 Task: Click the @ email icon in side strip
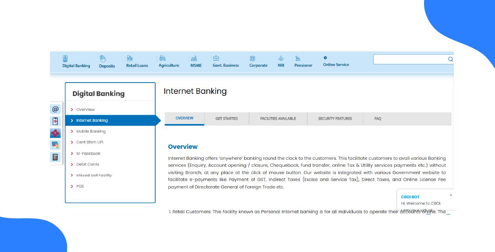click(55, 109)
